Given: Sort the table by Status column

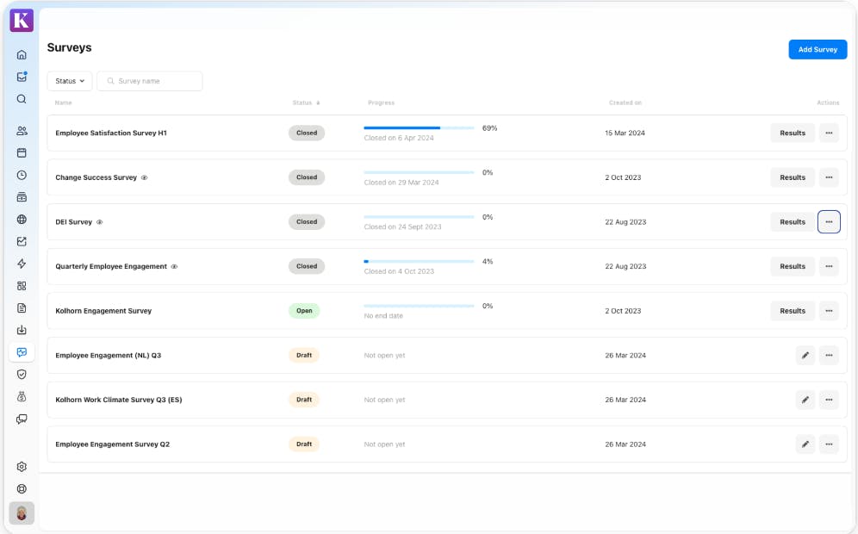Looking at the screenshot, I should point(306,102).
